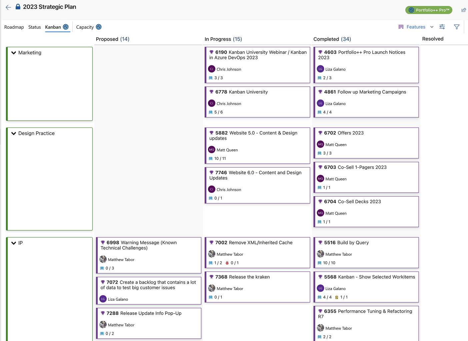Open the view settings sliders icon
The image size is (468, 341).
pos(442,27)
